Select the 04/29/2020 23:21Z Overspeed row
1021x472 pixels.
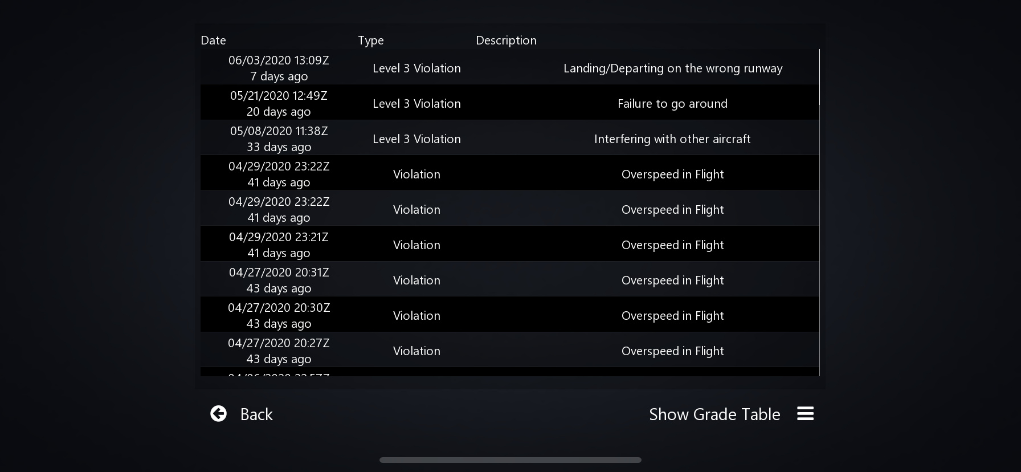coord(672,245)
